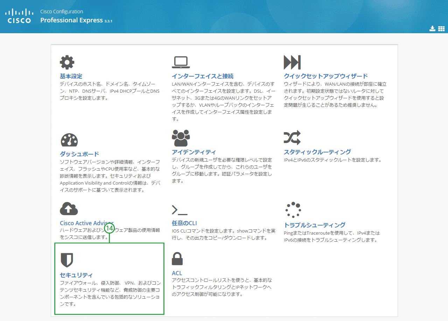Click the Cisco logo
This screenshot has width=448, height=321.
click(x=19, y=16)
